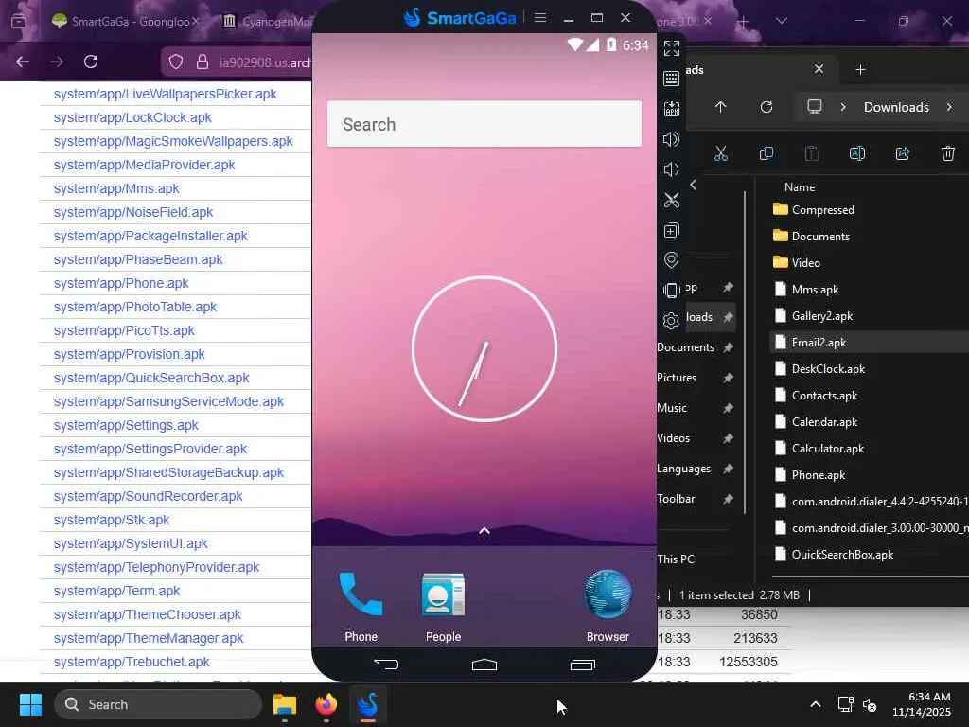Open Pictures in Explorer quick access
The width and height of the screenshot is (969, 727).
click(677, 378)
